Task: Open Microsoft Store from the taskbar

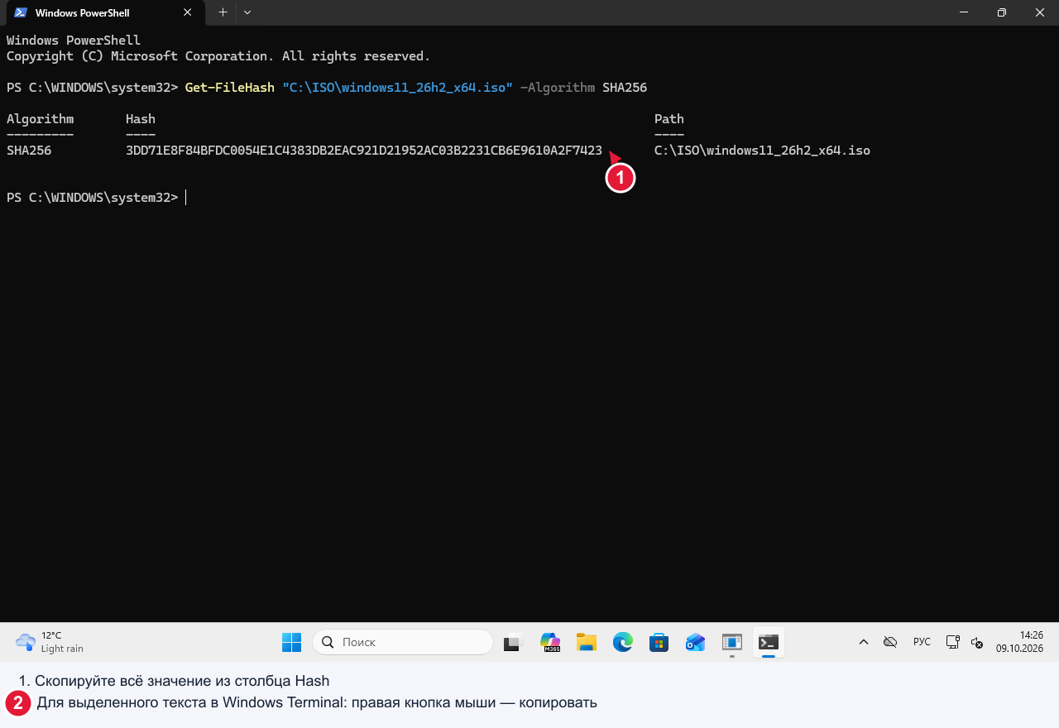Action: click(659, 642)
